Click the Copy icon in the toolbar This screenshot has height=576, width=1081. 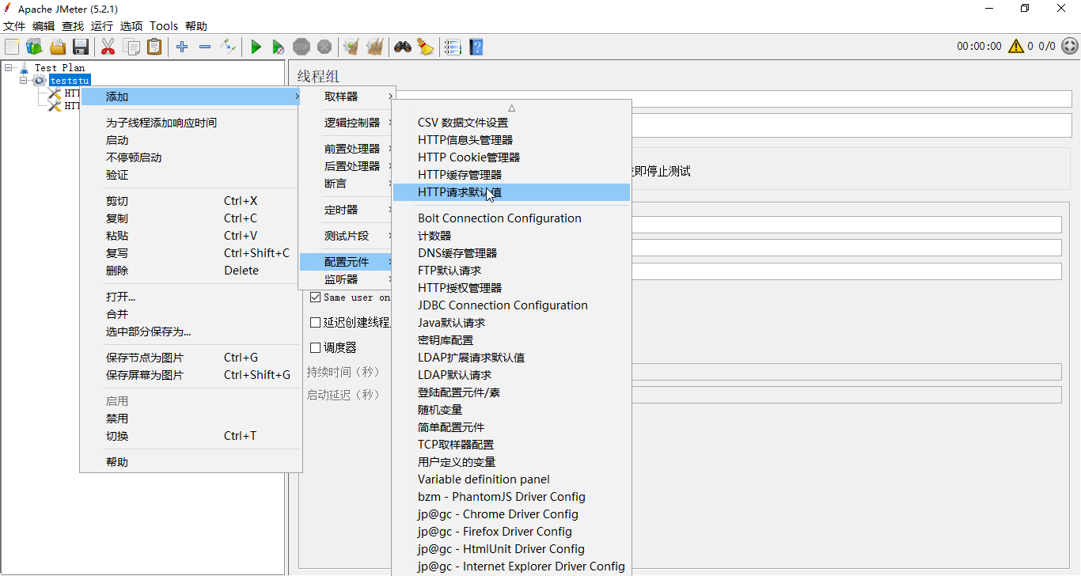[131, 47]
